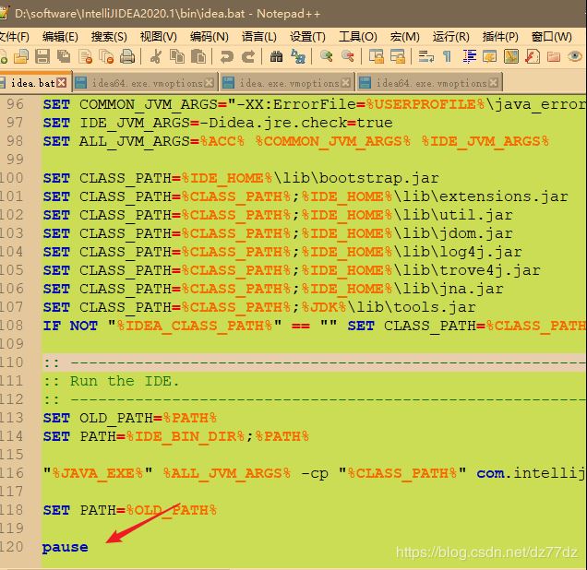Click the lib\log4j.jar path text
The height and width of the screenshot is (570, 587).
(461, 252)
